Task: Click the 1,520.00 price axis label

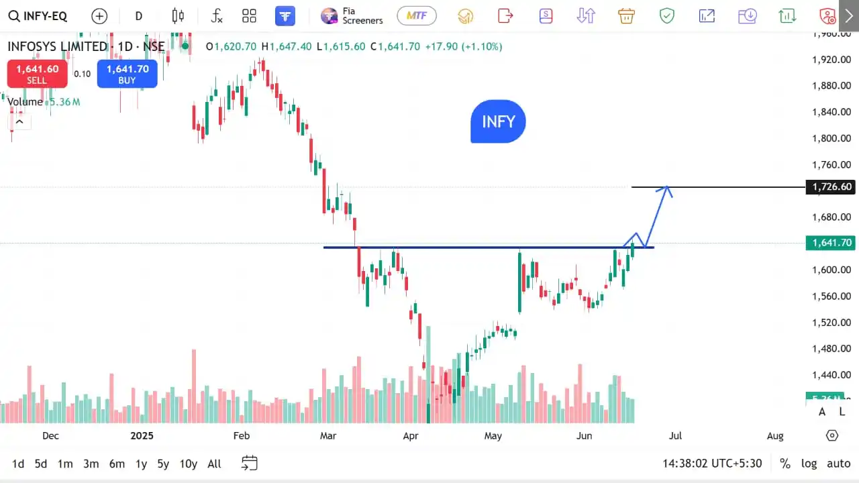Action: (831, 322)
